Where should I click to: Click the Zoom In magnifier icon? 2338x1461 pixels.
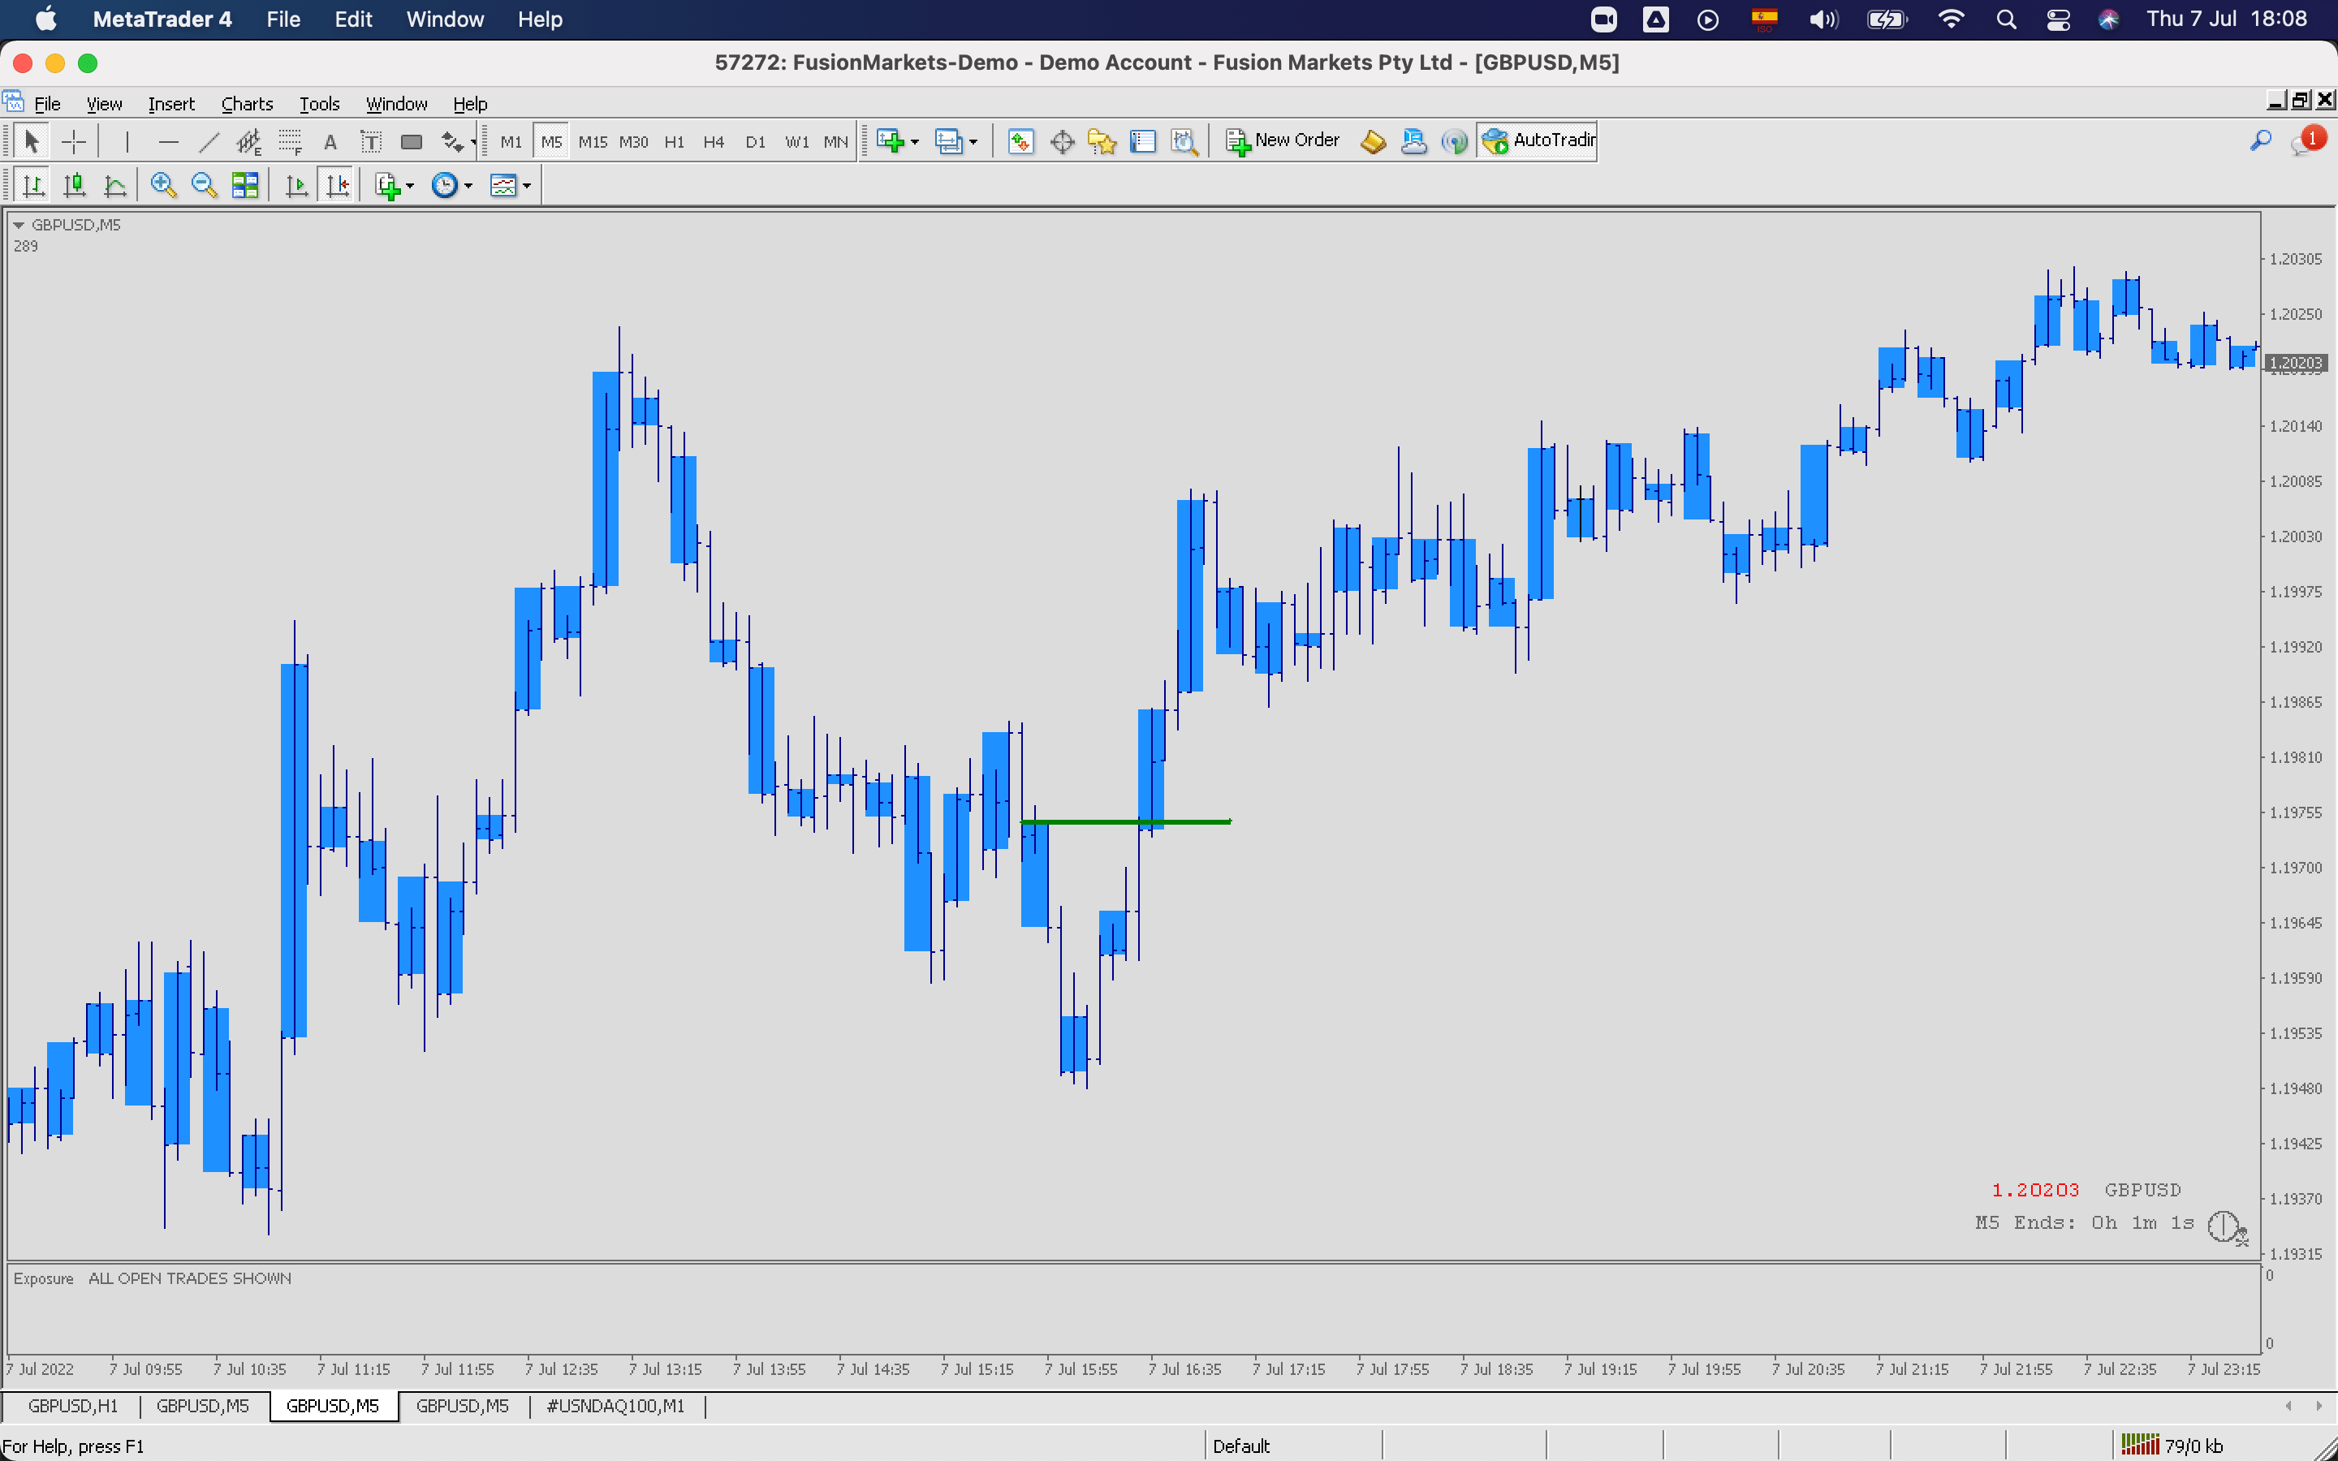click(x=162, y=186)
